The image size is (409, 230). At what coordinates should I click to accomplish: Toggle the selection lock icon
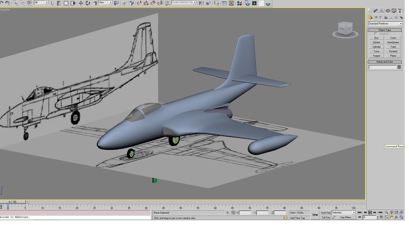pyautogui.click(x=227, y=213)
